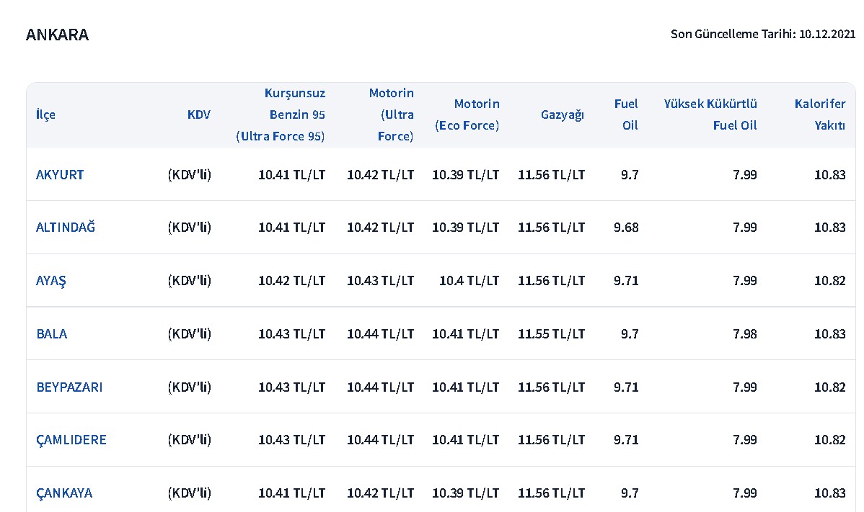Select ALTINDAĞ's (KDV'li) cell
Image resolution: width=864 pixels, height=512 pixels.
190,227
